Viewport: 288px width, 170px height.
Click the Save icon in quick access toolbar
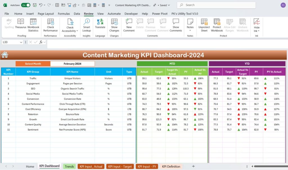35,5
